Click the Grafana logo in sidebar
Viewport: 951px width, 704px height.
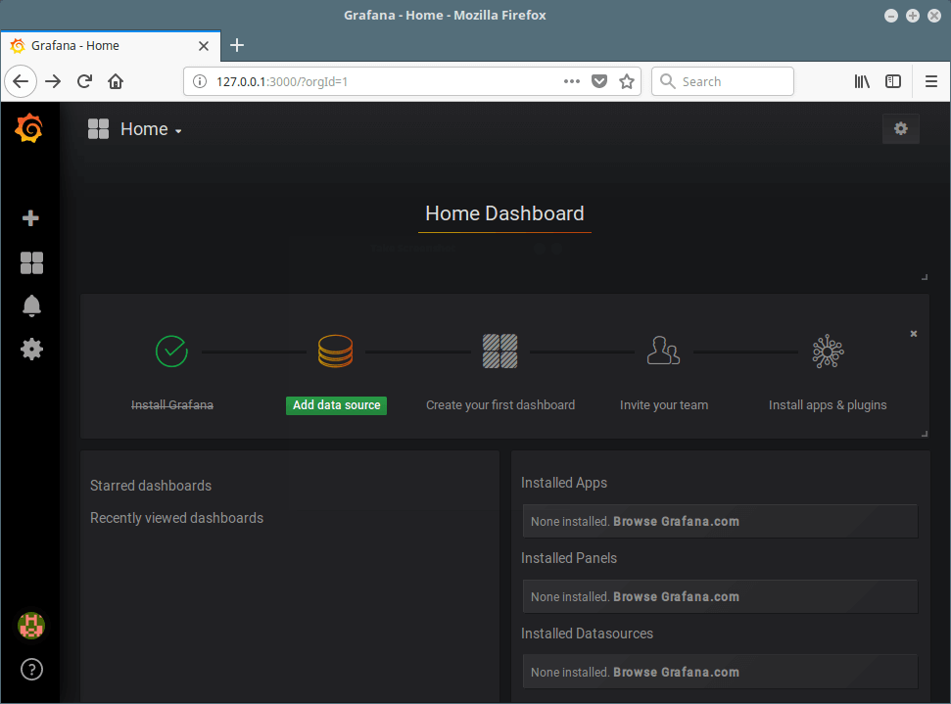point(29,128)
